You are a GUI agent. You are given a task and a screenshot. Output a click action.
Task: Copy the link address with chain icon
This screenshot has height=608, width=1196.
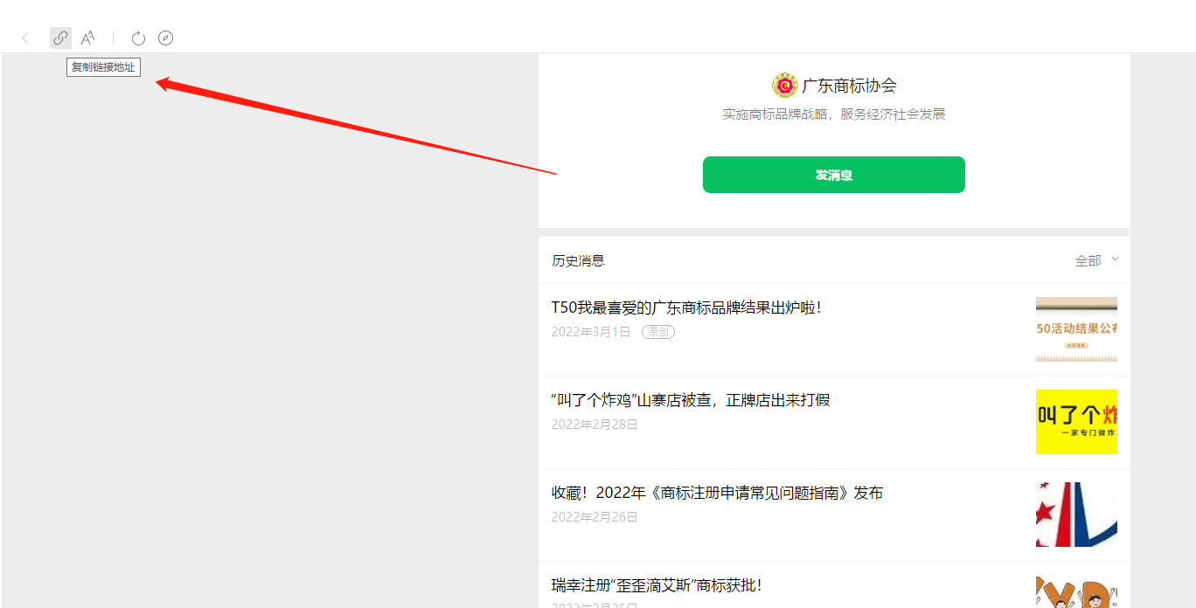click(60, 38)
